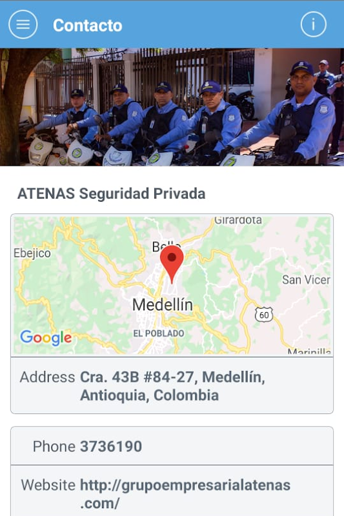
Task: Click the Address field label
Action: coord(47,377)
